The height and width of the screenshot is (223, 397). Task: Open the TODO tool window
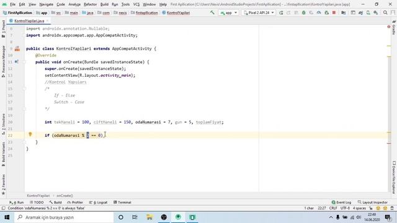(x=37, y=203)
